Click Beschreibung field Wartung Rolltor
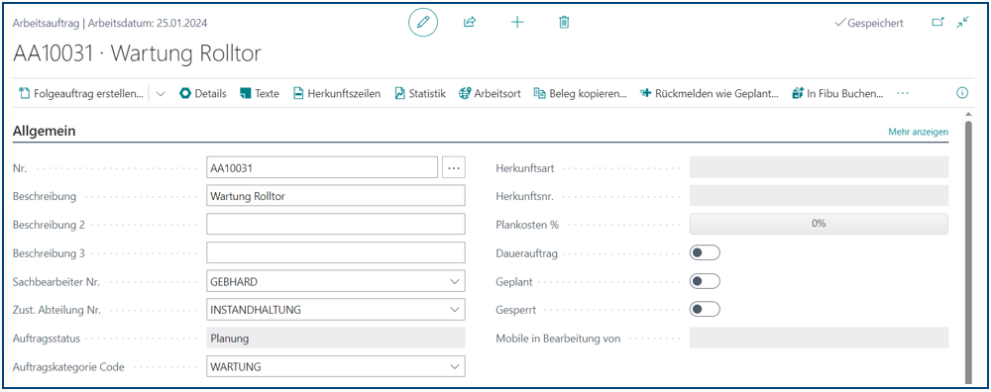 pyautogui.click(x=336, y=196)
